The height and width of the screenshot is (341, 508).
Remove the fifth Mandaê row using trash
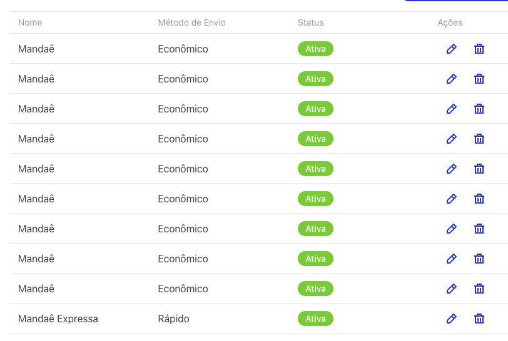point(479,169)
